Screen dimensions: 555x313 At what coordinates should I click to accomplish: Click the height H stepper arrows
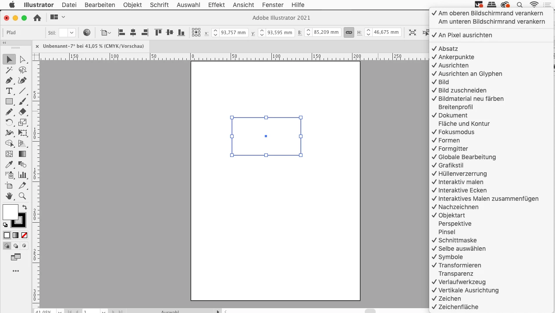369,32
